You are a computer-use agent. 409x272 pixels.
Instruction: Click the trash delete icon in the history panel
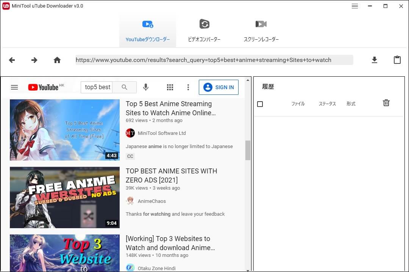pyautogui.click(x=386, y=103)
